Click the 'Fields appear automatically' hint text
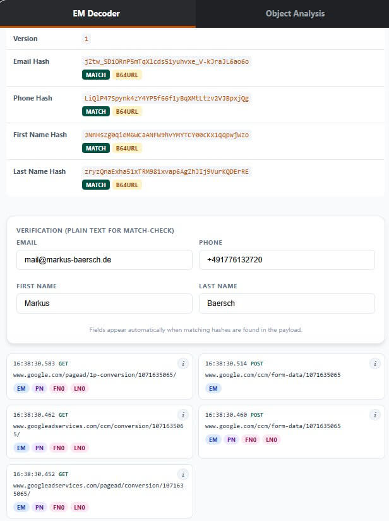 [196, 330]
